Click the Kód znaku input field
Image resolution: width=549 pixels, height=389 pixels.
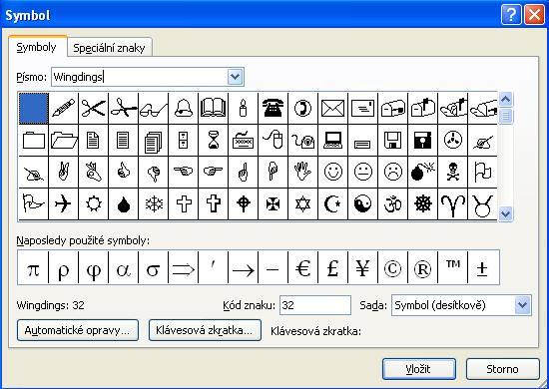(x=315, y=305)
